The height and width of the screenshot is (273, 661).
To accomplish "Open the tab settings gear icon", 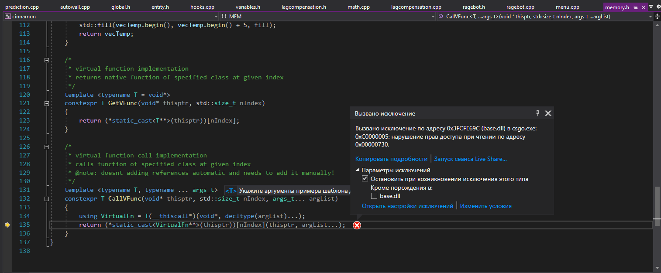I will pyautogui.click(x=658, y=7).
